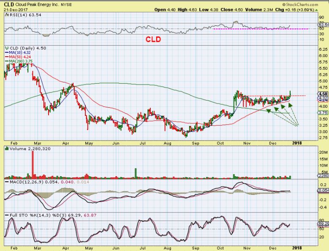Click the Chg +0.16 (+3.69%) value
Viewport: 329px width, 251px height.
pyautogui.click(x=295, y=10)
